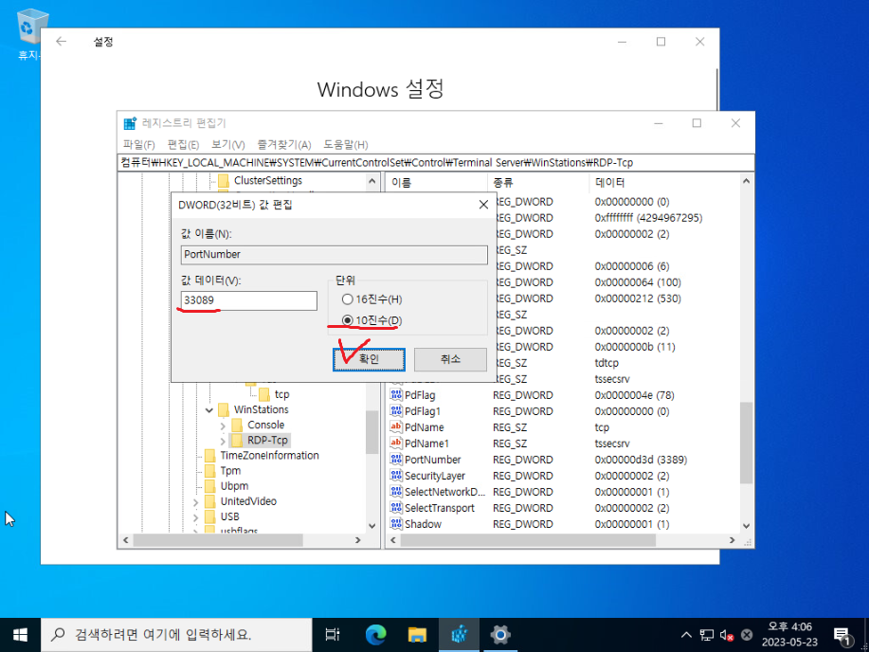Launch Microsoft Edge from the taskbar
This screenshot has height=652, width=869.
point(375,635)
